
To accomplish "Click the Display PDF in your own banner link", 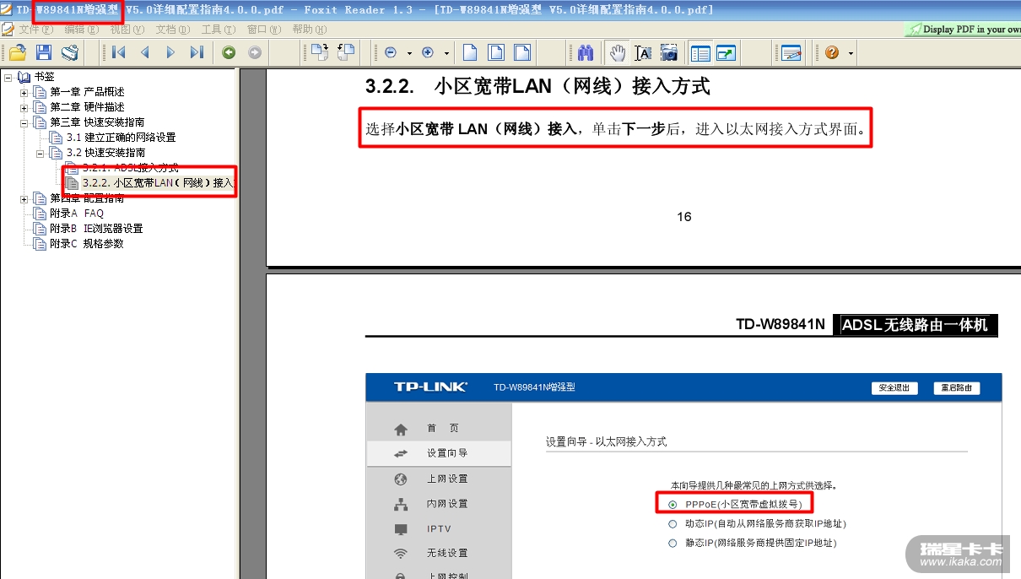I will (963, 29).
